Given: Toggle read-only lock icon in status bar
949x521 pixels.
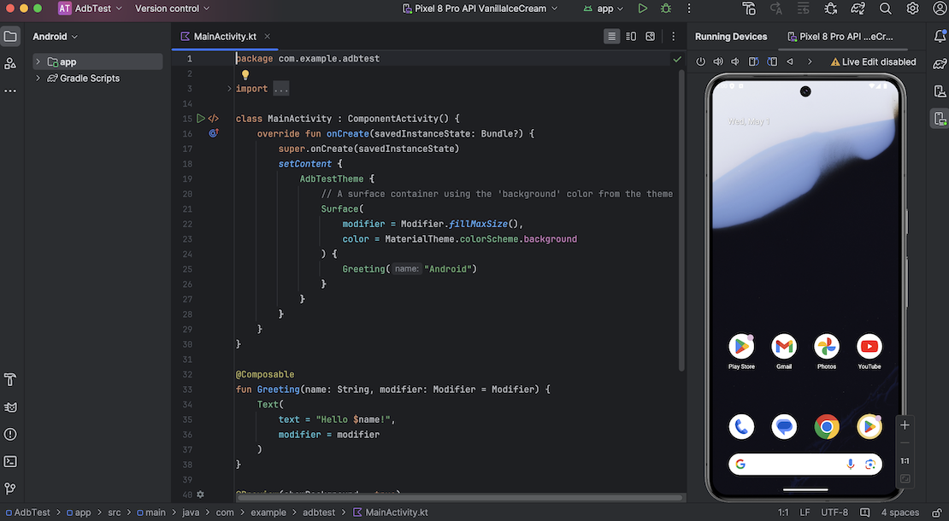Looking at the screenshot, I should click(x=937, y=512).
